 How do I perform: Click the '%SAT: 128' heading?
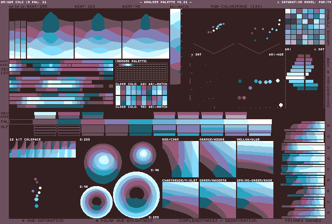[x=85, y=7]
